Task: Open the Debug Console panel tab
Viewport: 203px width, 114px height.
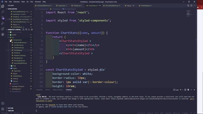Action: (x=58, y=90)
